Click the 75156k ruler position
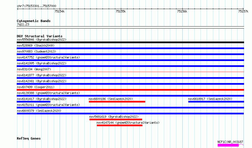The image size is (252, 148). 182,11
